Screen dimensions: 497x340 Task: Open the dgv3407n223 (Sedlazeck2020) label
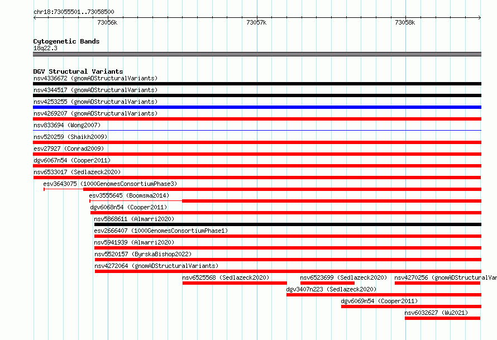point(331,289)
